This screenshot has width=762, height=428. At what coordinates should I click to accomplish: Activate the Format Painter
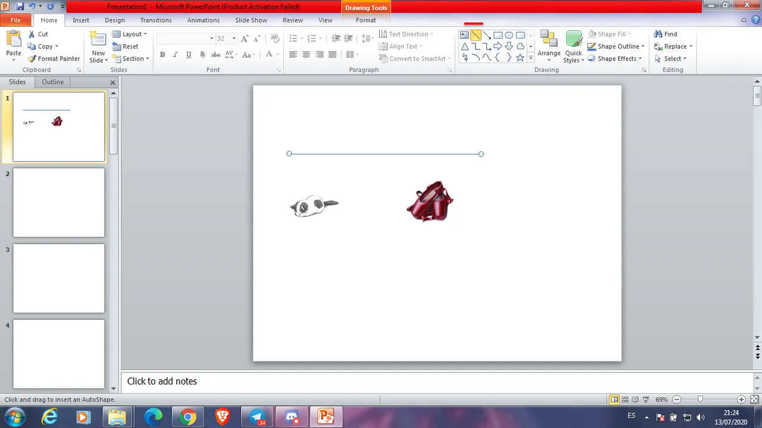tap(54, 58)
